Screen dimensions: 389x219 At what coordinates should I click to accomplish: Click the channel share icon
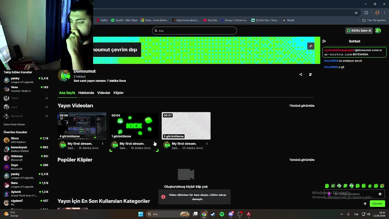[301, 75]
